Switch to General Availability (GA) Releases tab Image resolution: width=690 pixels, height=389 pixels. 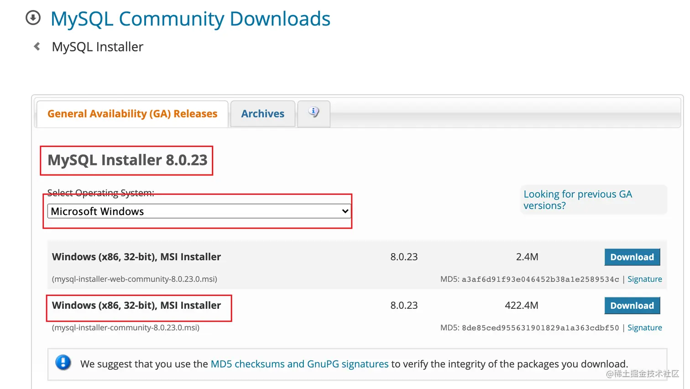[x=132, y=114]
